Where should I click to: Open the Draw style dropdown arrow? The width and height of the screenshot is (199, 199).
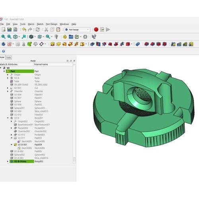(x=35, y=37)
